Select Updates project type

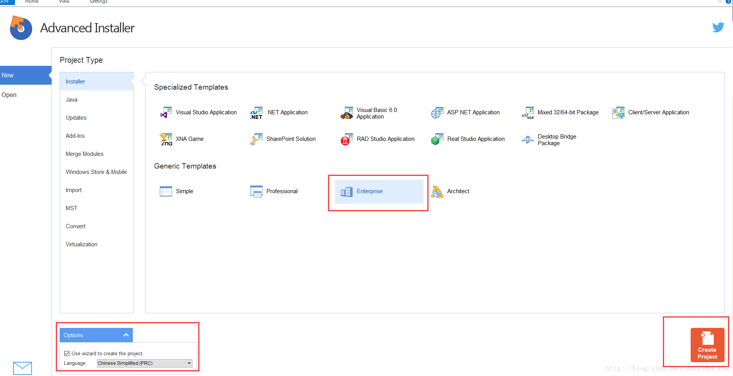[96, 117]
